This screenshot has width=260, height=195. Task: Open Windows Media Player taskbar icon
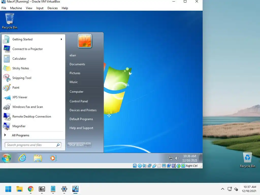pyautogui.click(x=53, y=158)
